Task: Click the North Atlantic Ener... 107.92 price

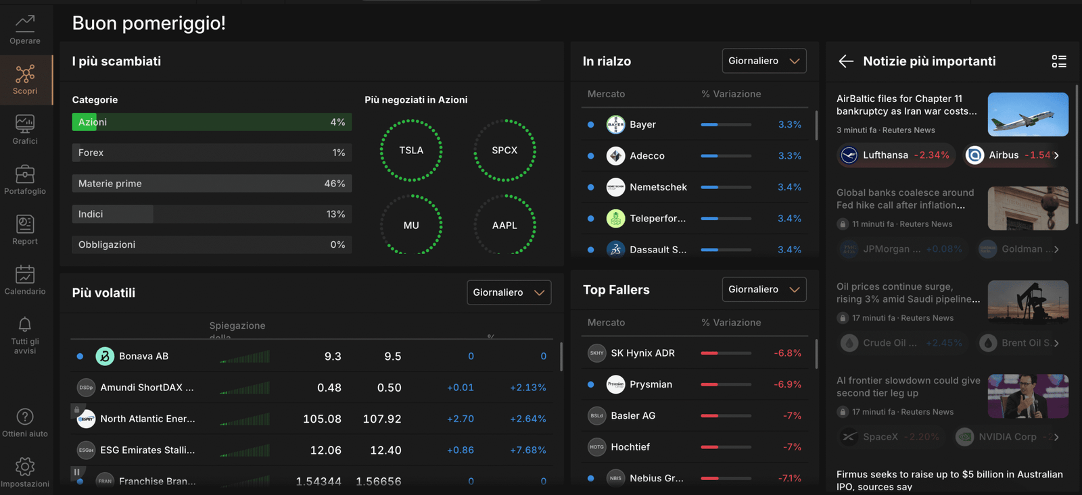Action: [382, 419]
